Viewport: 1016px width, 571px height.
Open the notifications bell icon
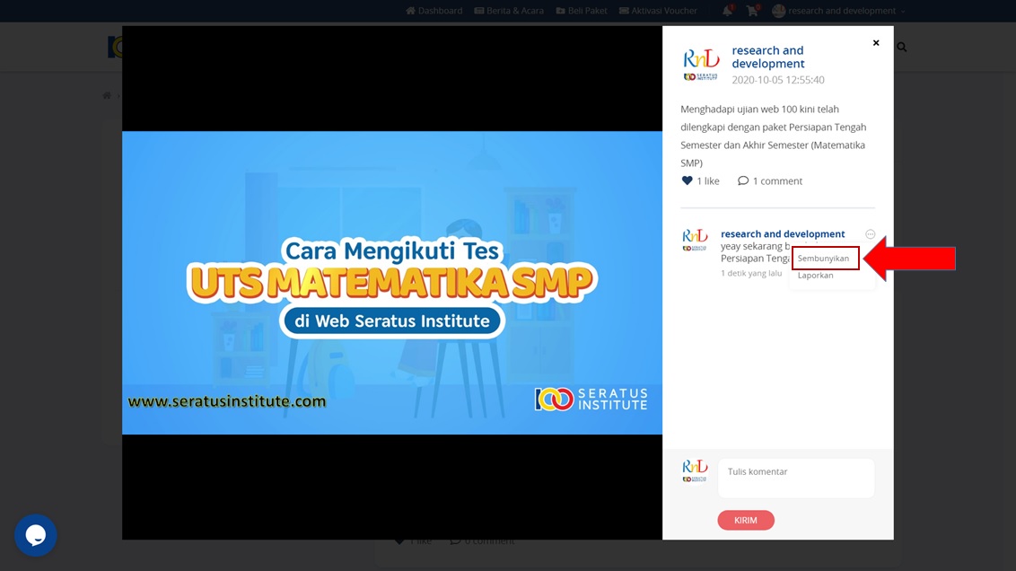pyautogui.click(x=728, y=11)
